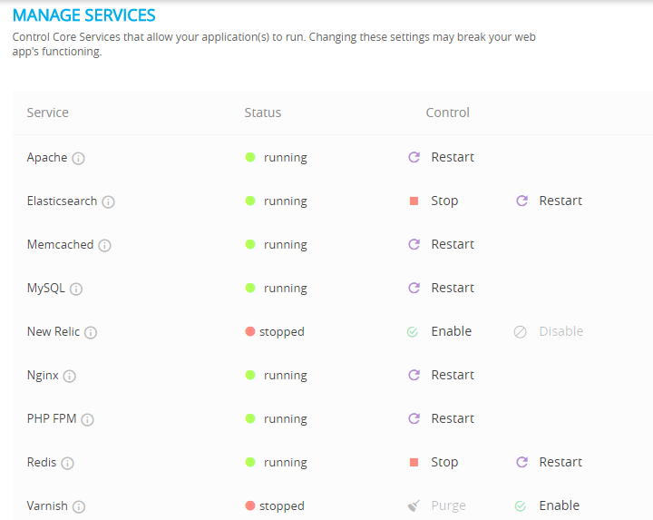Show info for Varnish service
The image size is (653, 520).
point(79,506)
